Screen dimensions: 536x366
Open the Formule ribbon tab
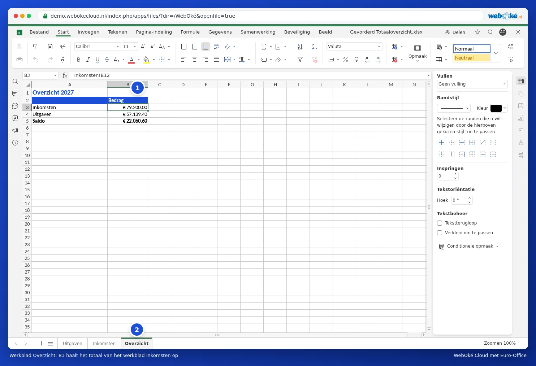(190, 32)
